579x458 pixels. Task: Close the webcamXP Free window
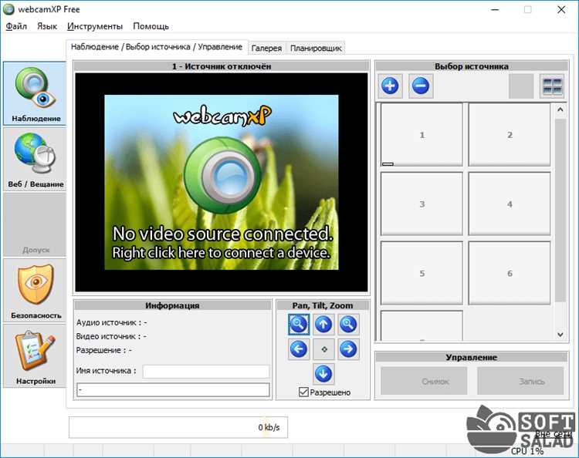tap(561, 9)
